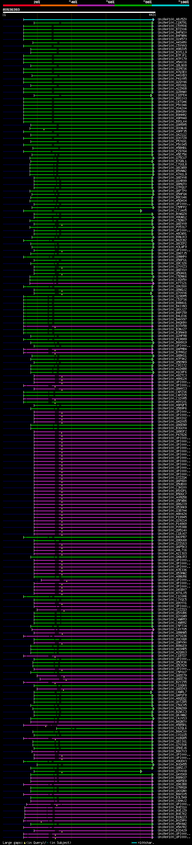The width and height of the screenshot is (192, 845).
Task: Open hit UniRef100_O24573
Action: pyautogui.click(x=172, y=39)
